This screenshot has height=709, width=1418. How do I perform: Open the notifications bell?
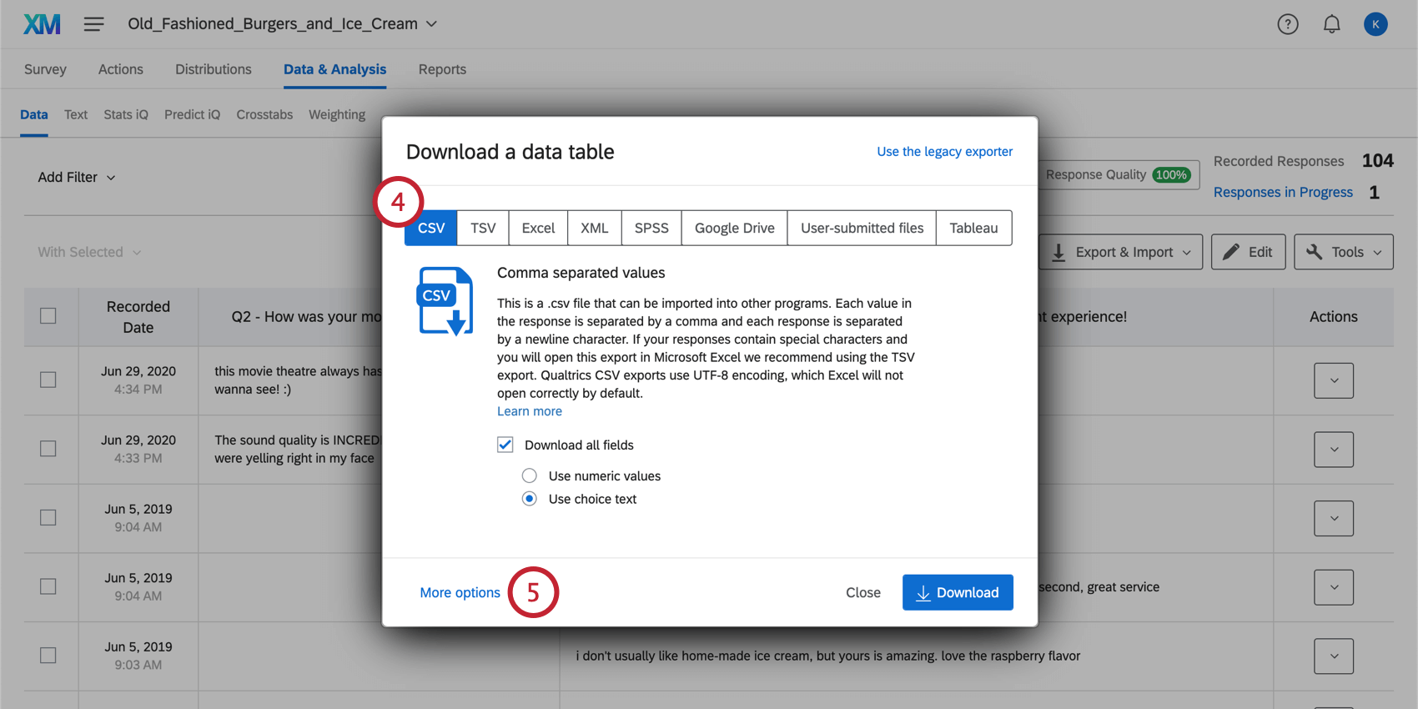tap(1332, 24)
